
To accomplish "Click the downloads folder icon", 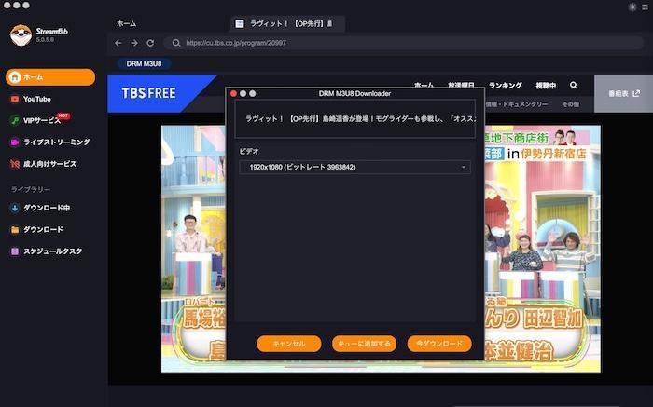I will pos(15,229).
